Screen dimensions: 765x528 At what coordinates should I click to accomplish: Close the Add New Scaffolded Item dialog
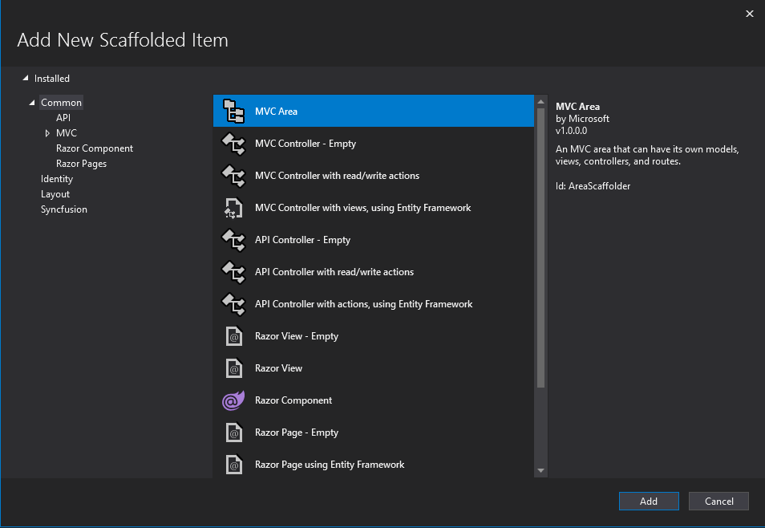tap(750, 14)
